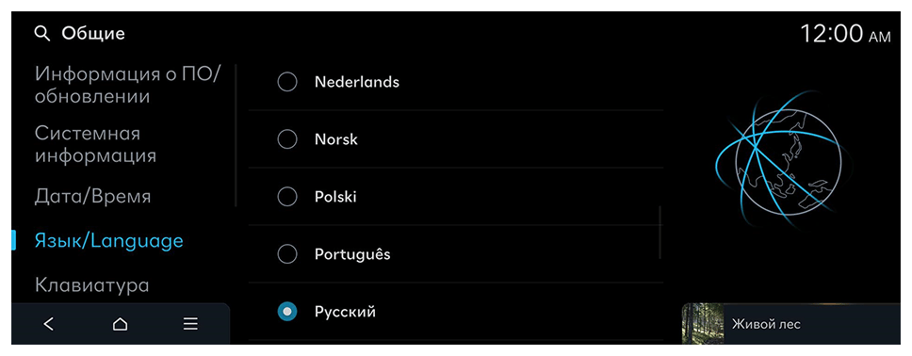Image resolution: width=912 pixels, height=356 pixels.
Task: Select the Русский radio button
Action: [x=287, y=312]
